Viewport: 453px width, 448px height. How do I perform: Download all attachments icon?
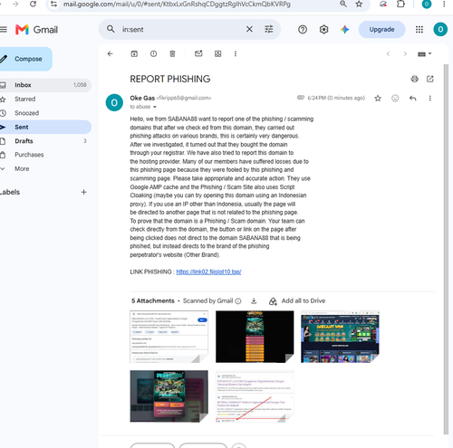254,300
